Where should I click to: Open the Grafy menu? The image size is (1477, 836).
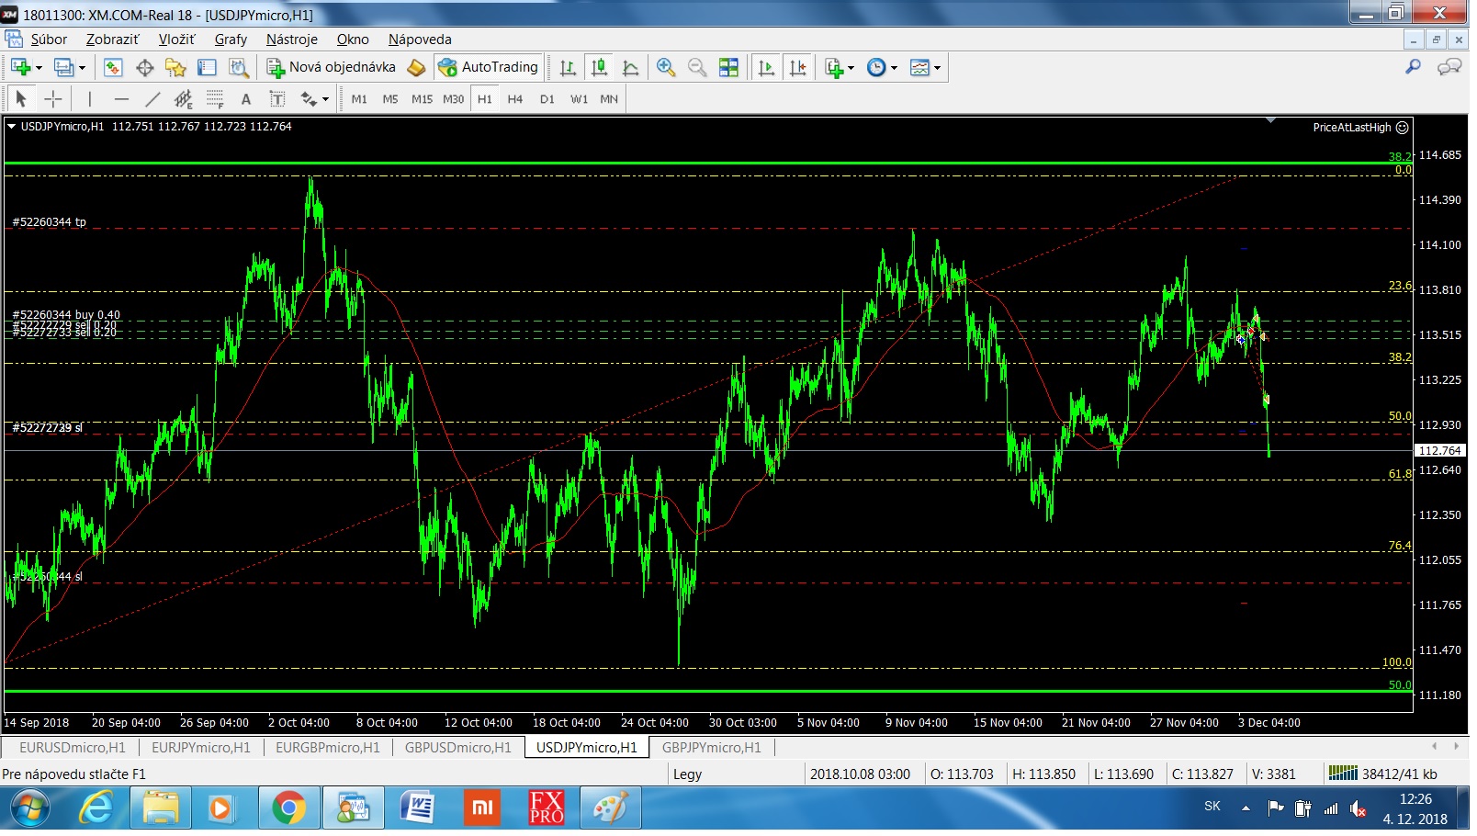tap(231, 40)
